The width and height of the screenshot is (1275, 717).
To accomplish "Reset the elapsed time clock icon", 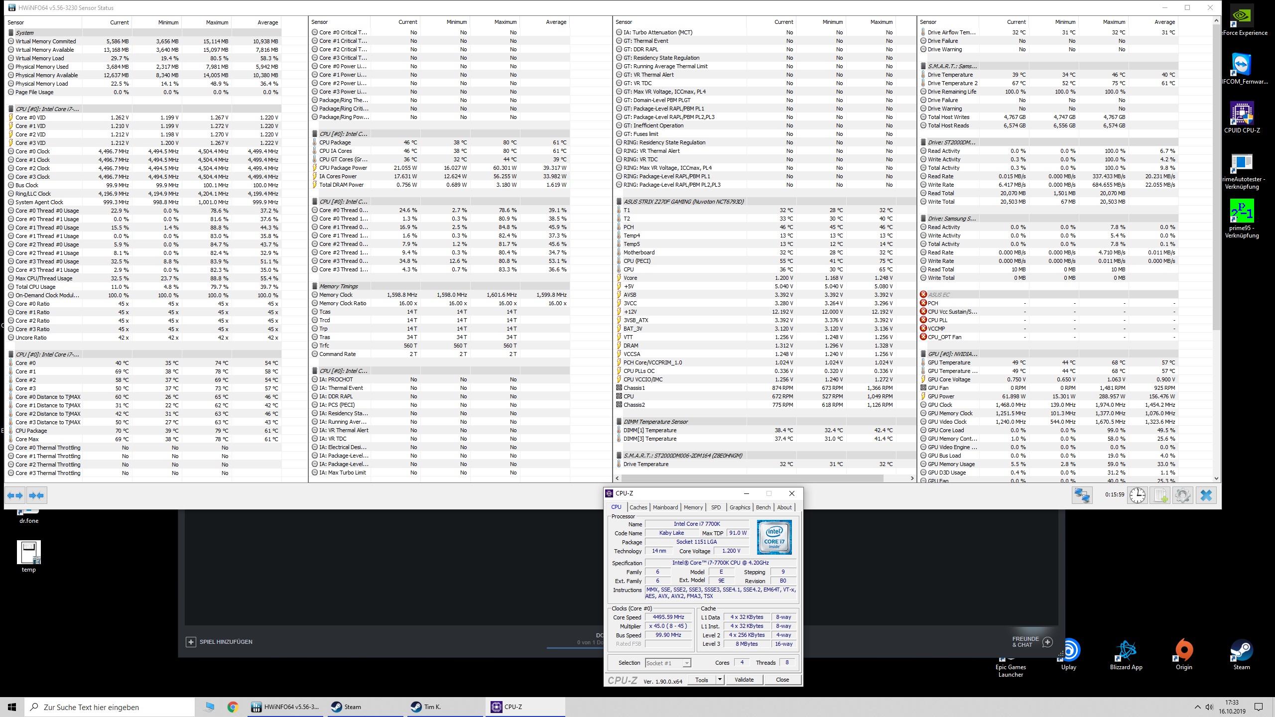I will tap(1138, 495).
